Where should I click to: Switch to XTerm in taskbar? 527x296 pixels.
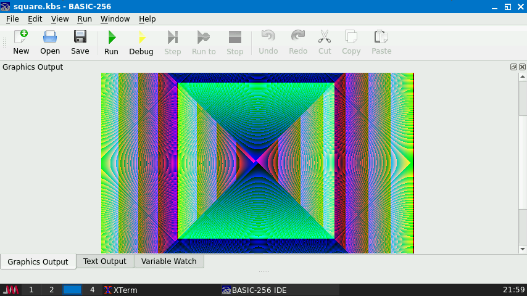[121, 290]
